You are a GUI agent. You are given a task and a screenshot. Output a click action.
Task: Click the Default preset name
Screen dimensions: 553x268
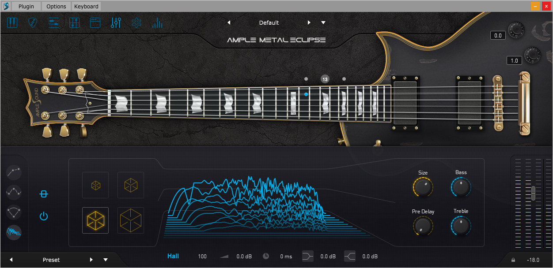[269, 23]
